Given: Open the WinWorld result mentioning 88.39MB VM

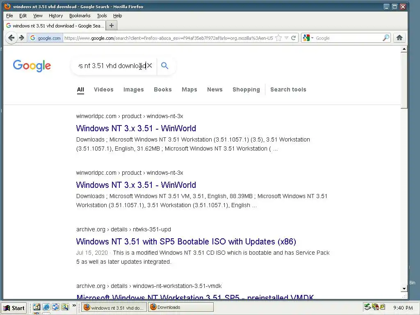Looking at the screenshot, I should 136,185.
